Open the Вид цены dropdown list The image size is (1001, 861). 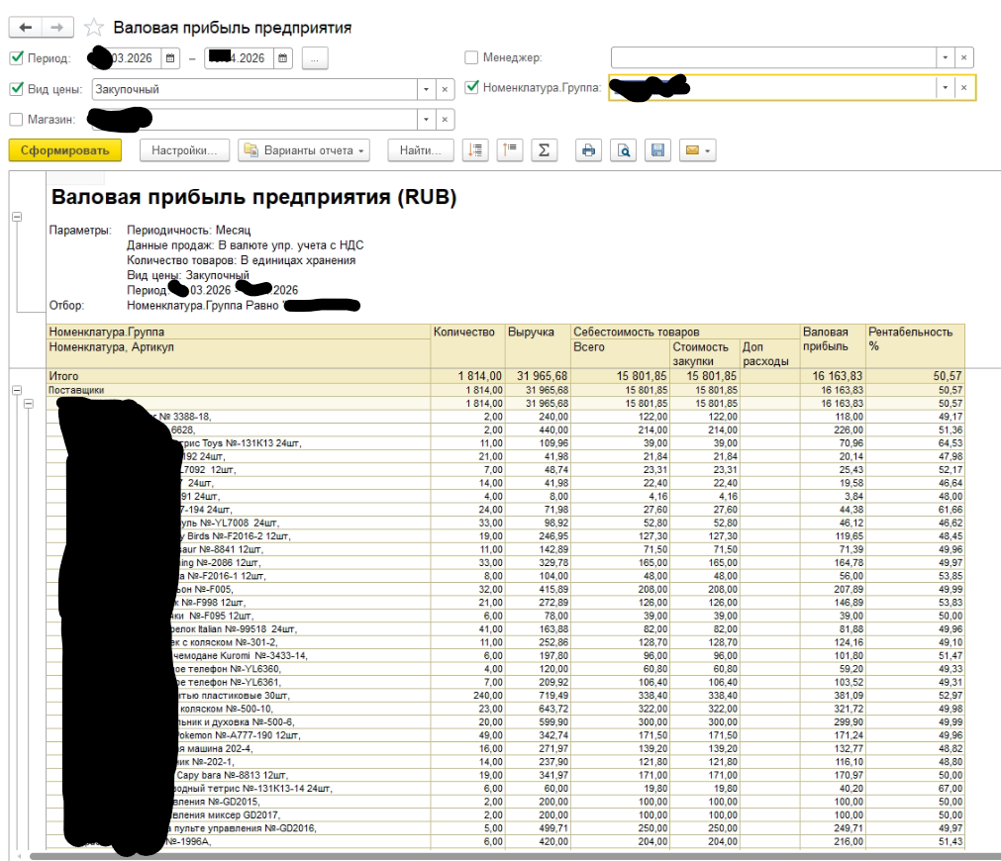click(427, 89)
